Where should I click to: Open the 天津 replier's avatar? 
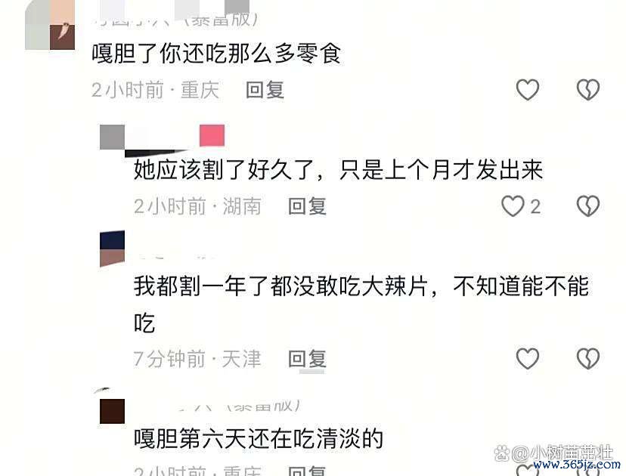pos(112,248)
